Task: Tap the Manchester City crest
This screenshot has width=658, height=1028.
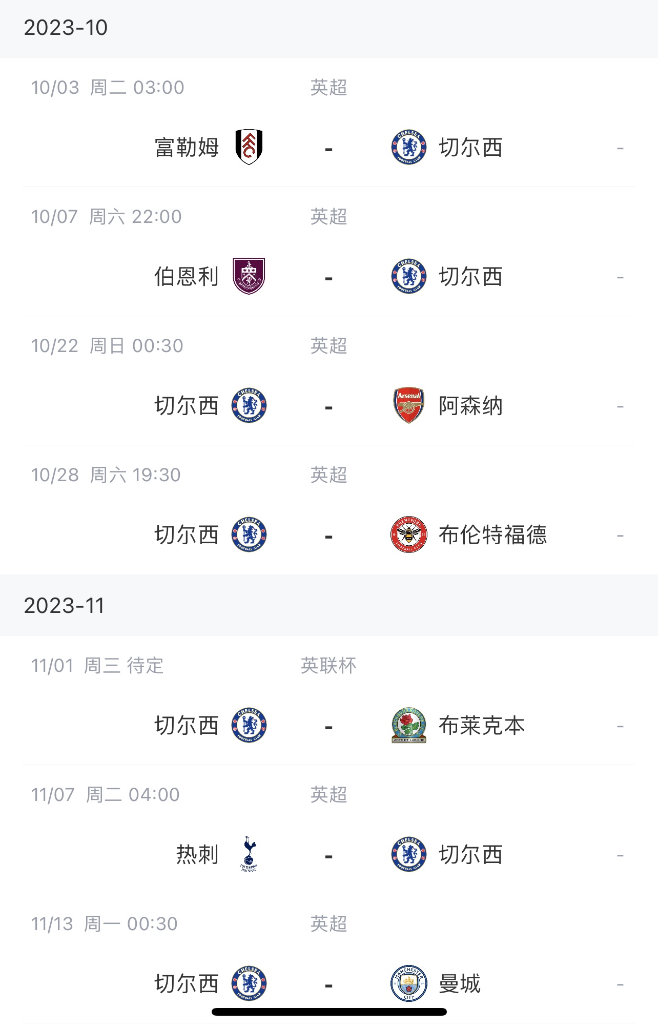Action: pos(409,983)
